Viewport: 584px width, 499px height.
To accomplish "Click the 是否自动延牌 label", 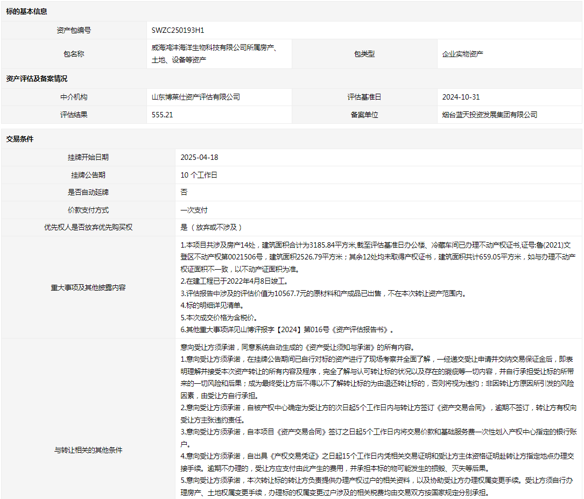I will click(88, 192).
